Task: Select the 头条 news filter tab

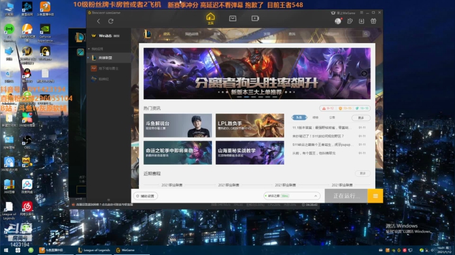Action: click(299, 117)
